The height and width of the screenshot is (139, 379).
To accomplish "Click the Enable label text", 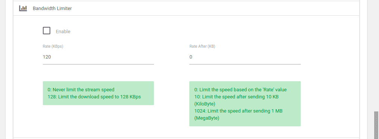I will 63,32.
